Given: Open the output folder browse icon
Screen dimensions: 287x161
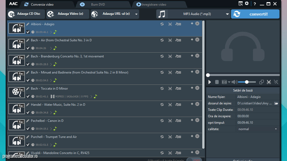Looking at the screenshot, I should pyautogui.click(x=276, y=103).
